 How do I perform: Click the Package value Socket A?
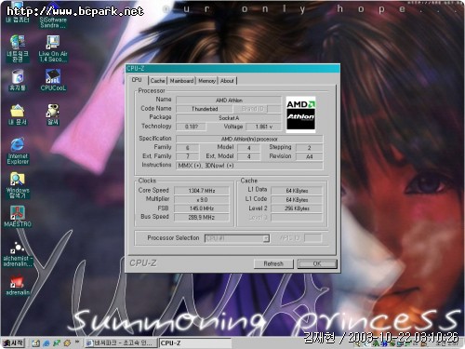229,118
